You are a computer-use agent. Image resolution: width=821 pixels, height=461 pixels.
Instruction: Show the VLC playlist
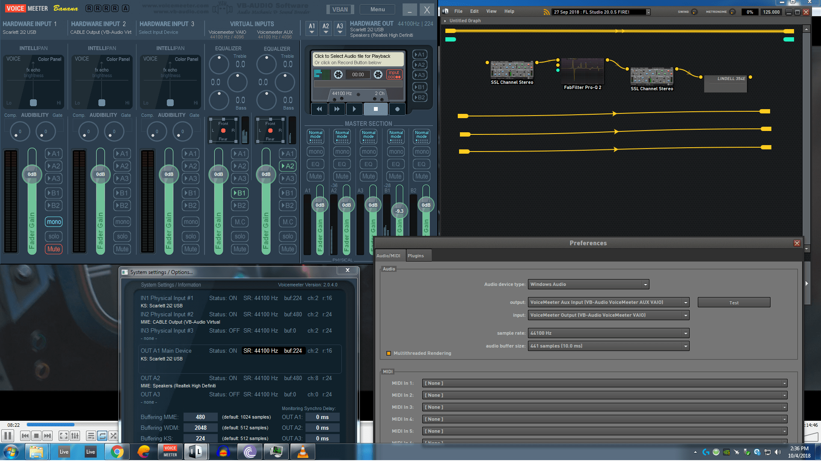tap(91, 436)
